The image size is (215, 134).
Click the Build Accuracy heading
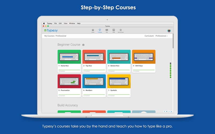tap(68, 105)
